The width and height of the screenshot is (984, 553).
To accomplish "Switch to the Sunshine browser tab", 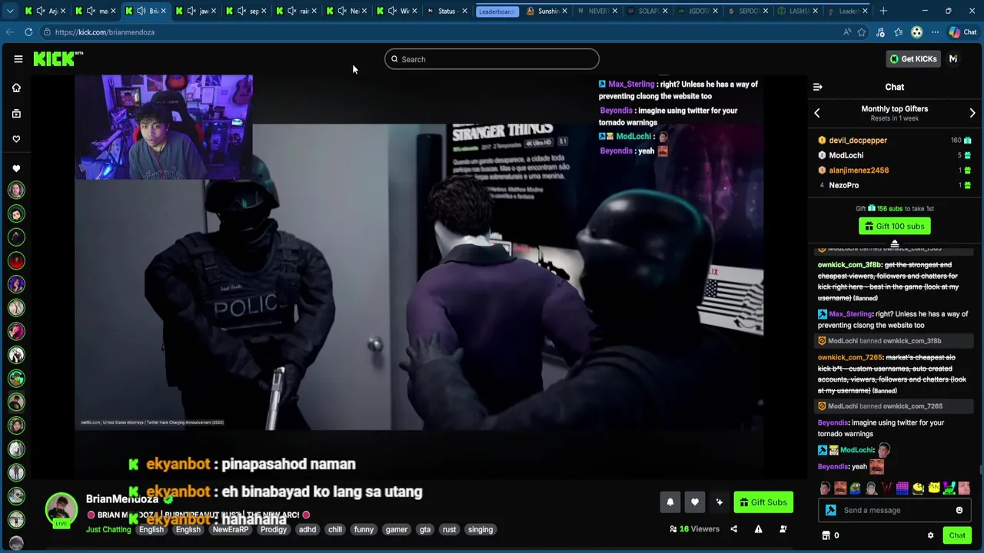I will click(547, 11).
